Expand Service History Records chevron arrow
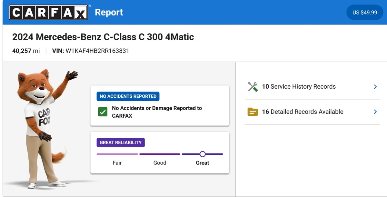This screenshot has width=387, height=197. pyautogui.click(x=375, y=87)
